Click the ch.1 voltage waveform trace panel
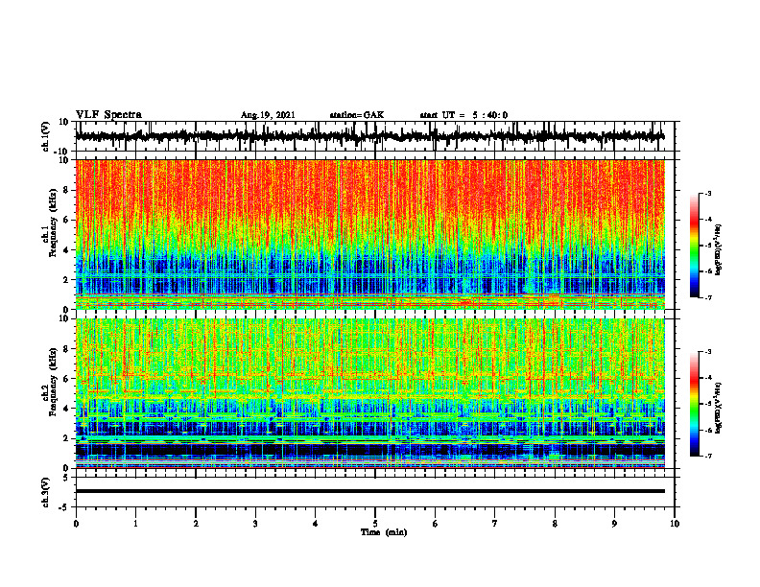This screenshot has height=587, width=760. 375,136
